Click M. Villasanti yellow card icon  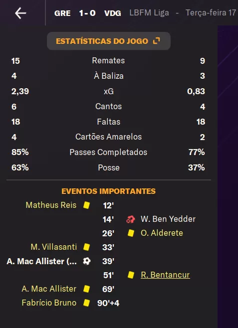pyautogui.click(x=86, y=247)
